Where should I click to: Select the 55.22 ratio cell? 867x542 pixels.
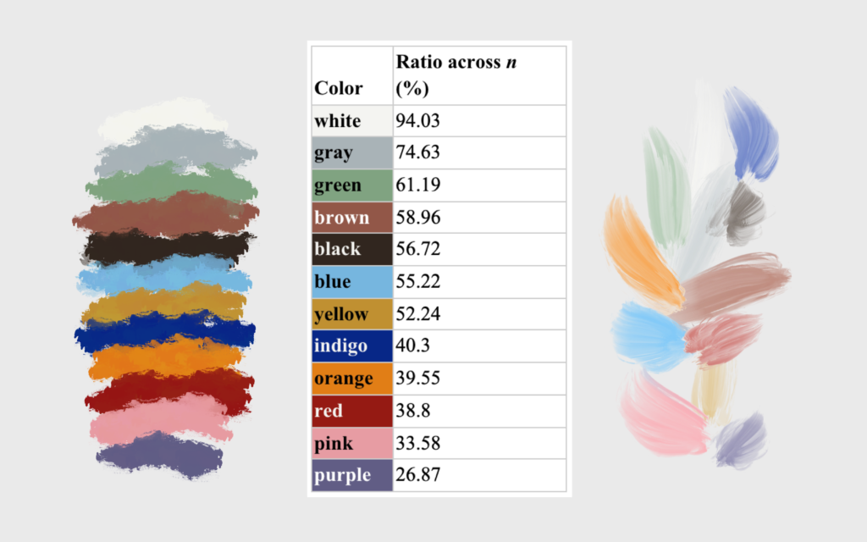click(479, 282)
